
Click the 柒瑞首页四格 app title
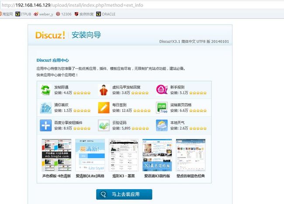pyautogui.click(x=181, y=105)
